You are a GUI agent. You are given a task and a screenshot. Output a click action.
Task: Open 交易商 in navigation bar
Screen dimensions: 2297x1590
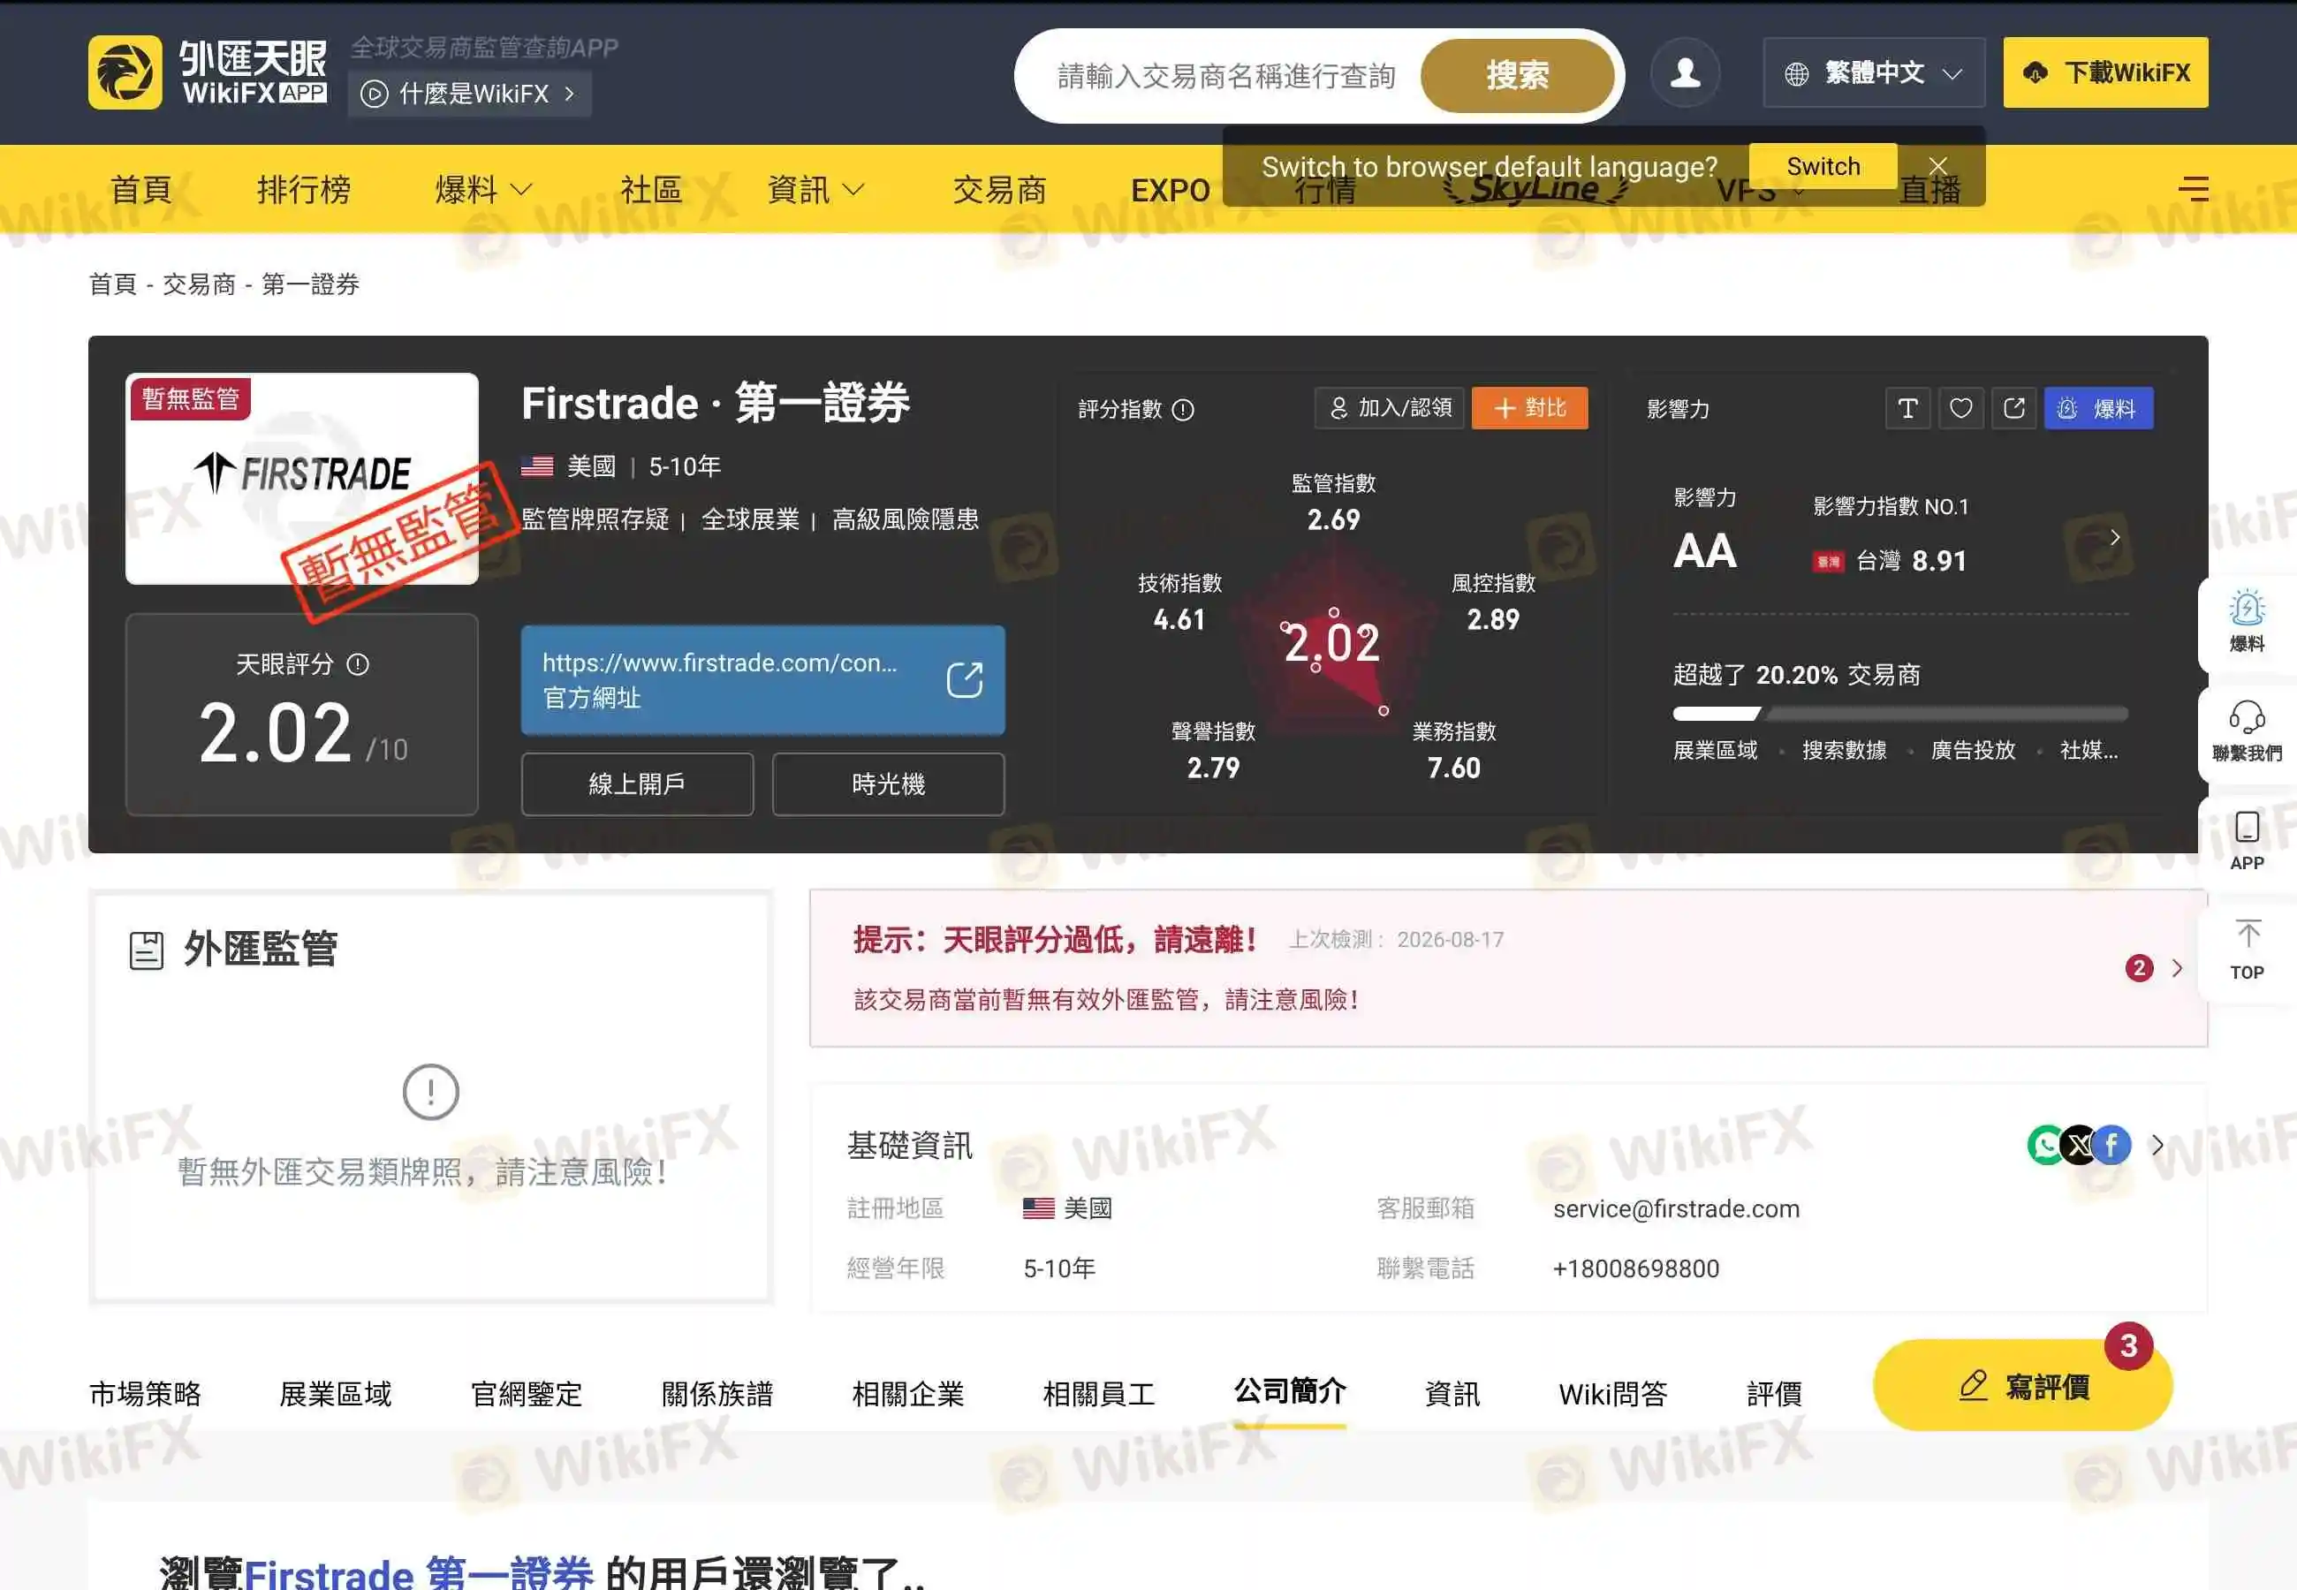point(999,189)
